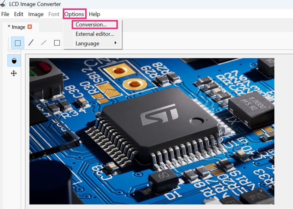
Task: Open the Help menu
Action: coord(94,14)
